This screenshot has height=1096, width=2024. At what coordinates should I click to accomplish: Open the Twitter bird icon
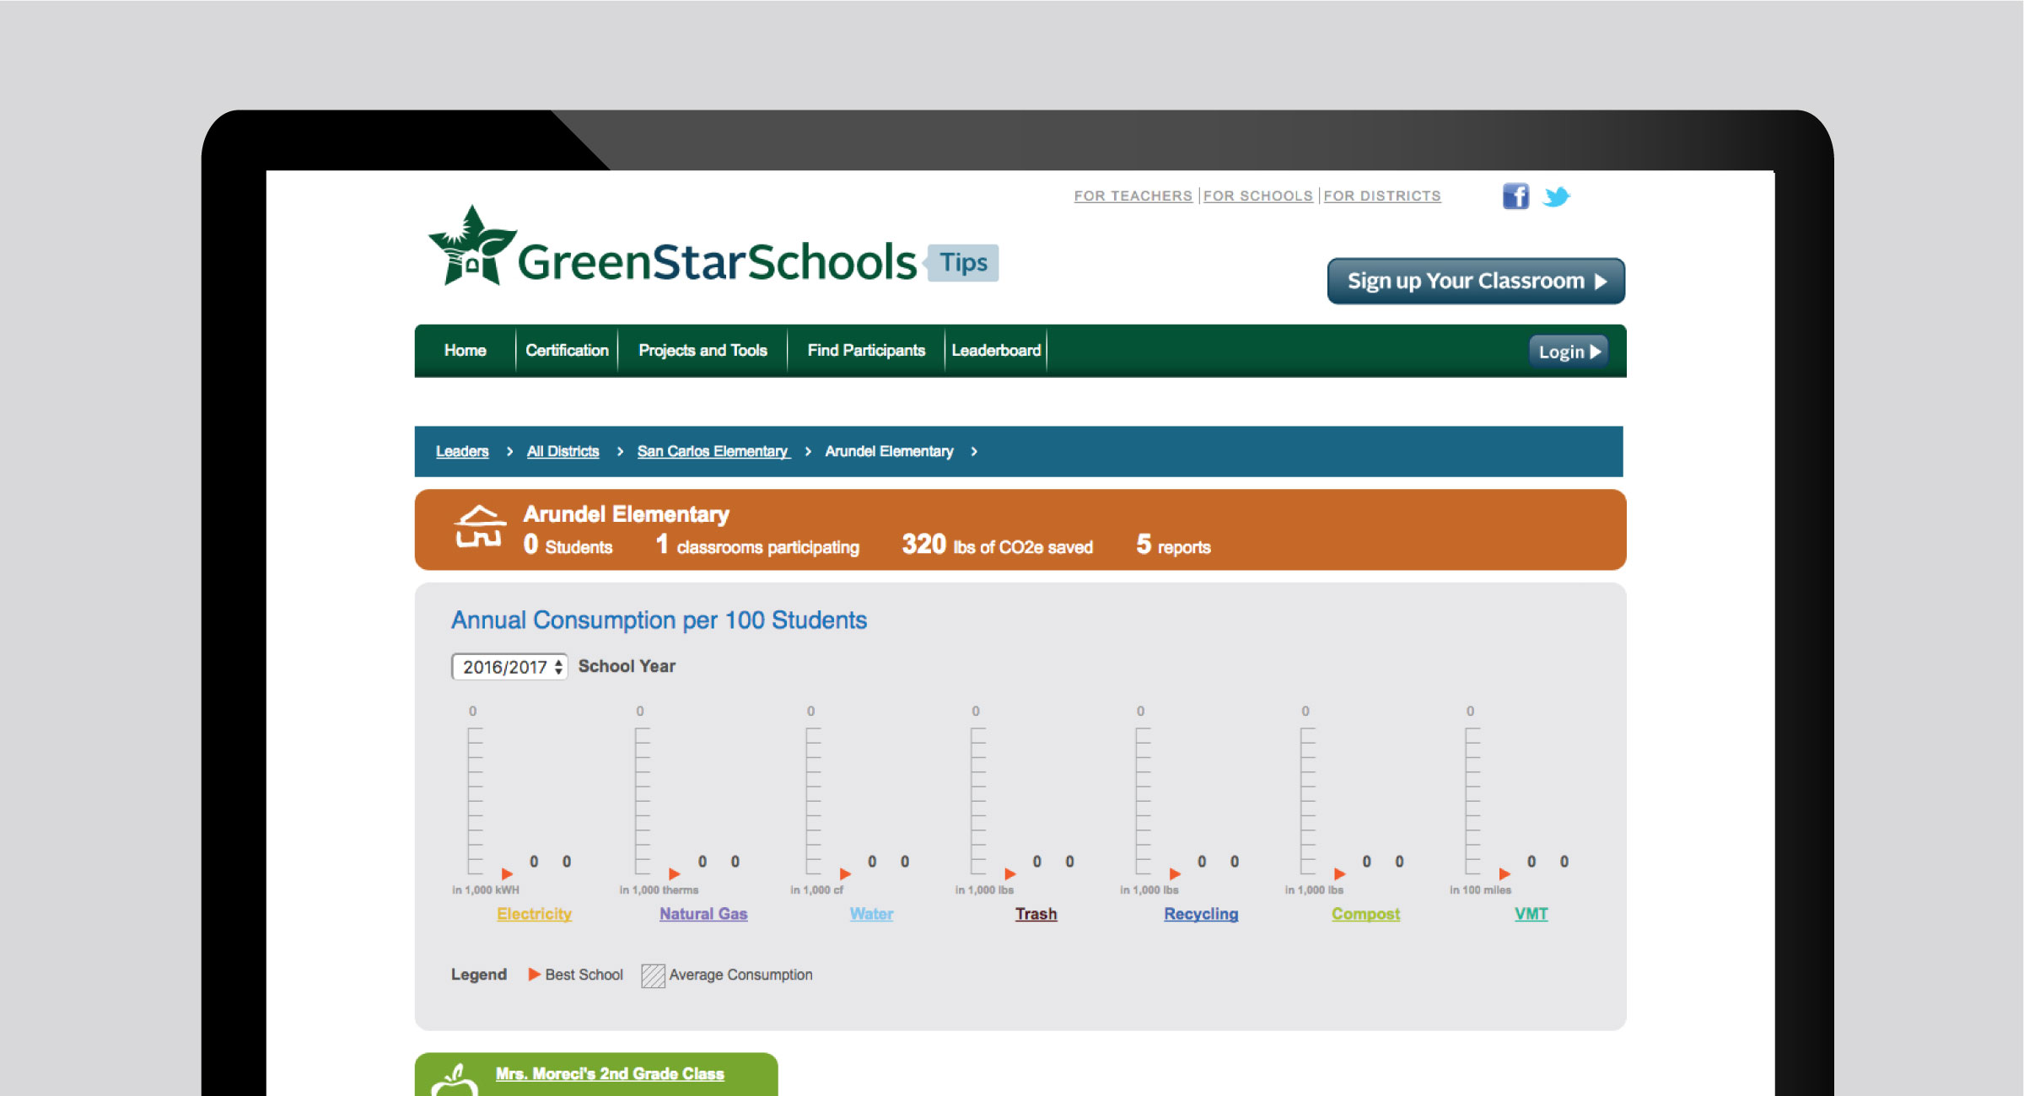[1556, 196]
